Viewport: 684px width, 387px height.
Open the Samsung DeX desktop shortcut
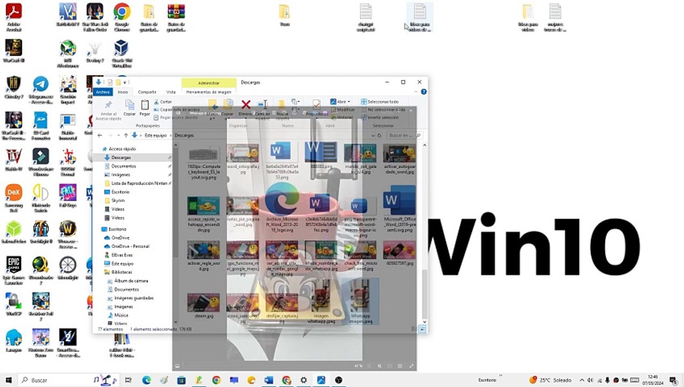[13, 199]
